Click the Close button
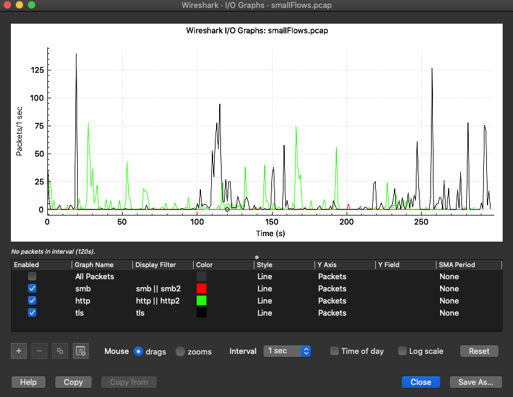This screenshot has height=397, width=513. (x=421, y=382)
